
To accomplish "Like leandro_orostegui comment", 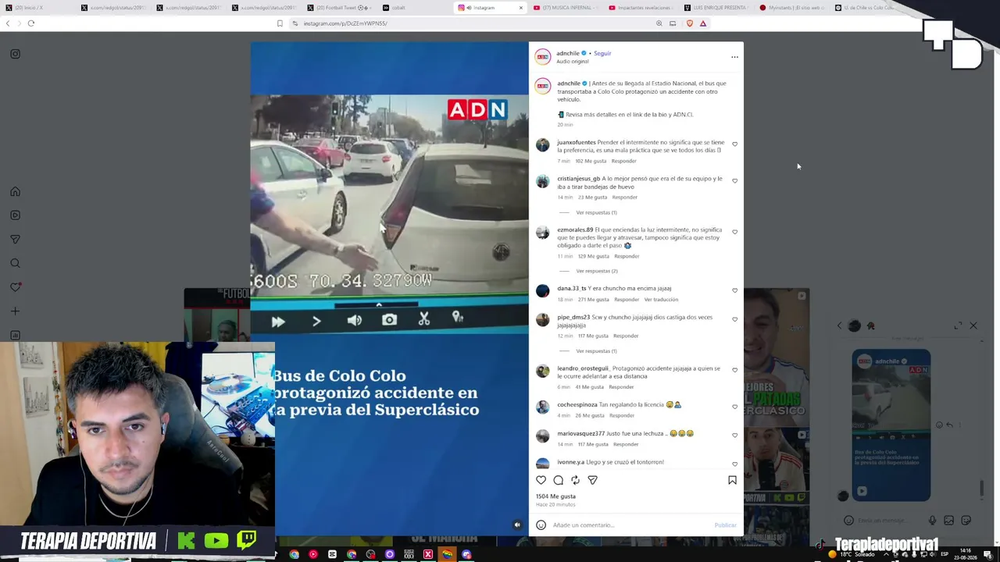I will coord(734,370).
